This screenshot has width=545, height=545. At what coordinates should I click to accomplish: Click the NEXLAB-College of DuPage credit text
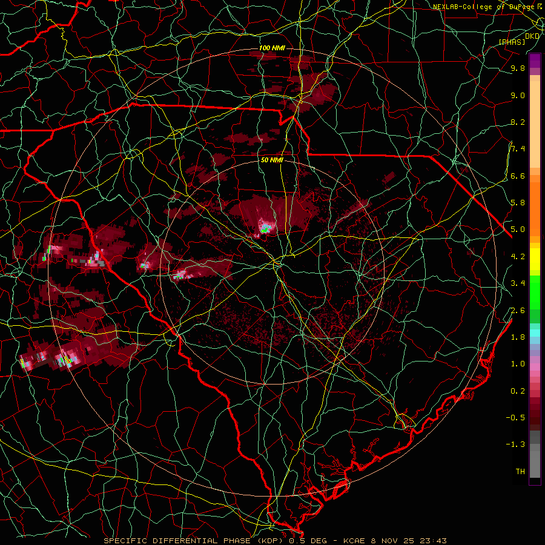(484, 7)
